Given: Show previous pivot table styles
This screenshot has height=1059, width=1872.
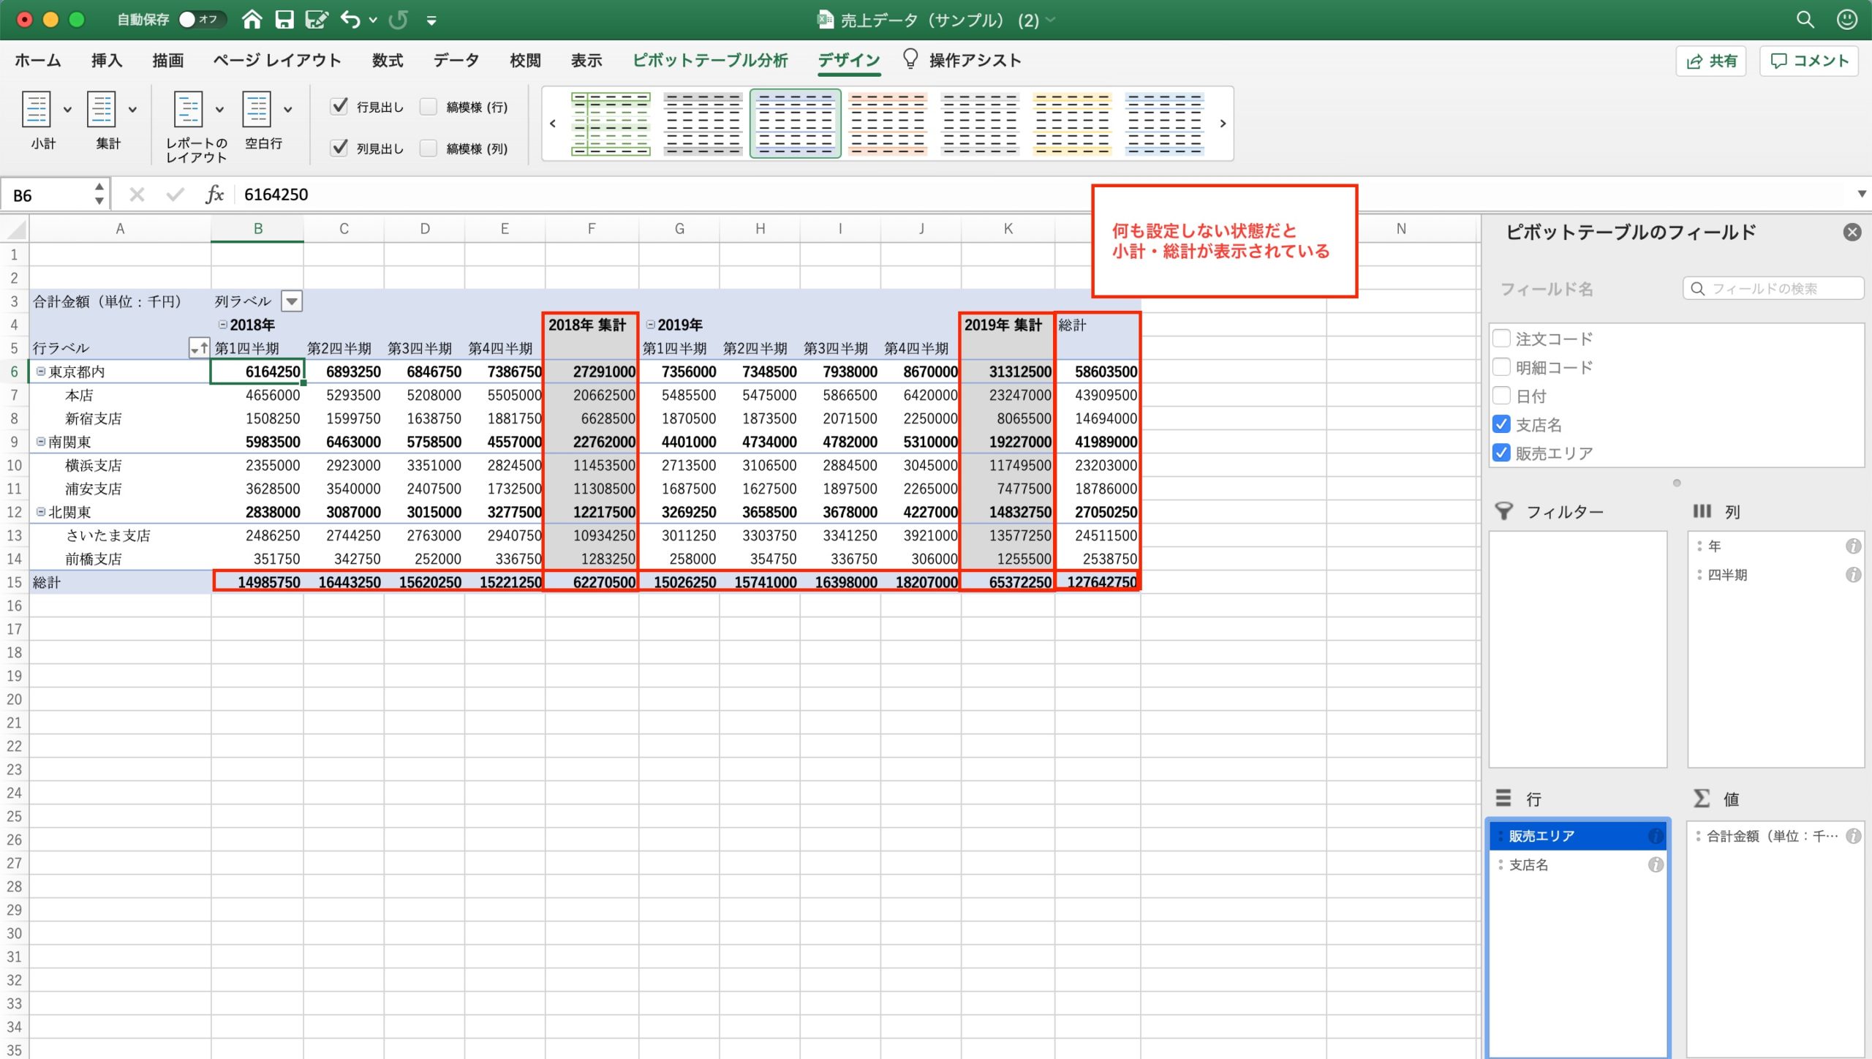Looking at the screenshot, I should click(x=553, y=124).
